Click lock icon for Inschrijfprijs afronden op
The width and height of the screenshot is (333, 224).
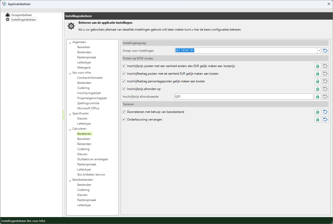318,89
